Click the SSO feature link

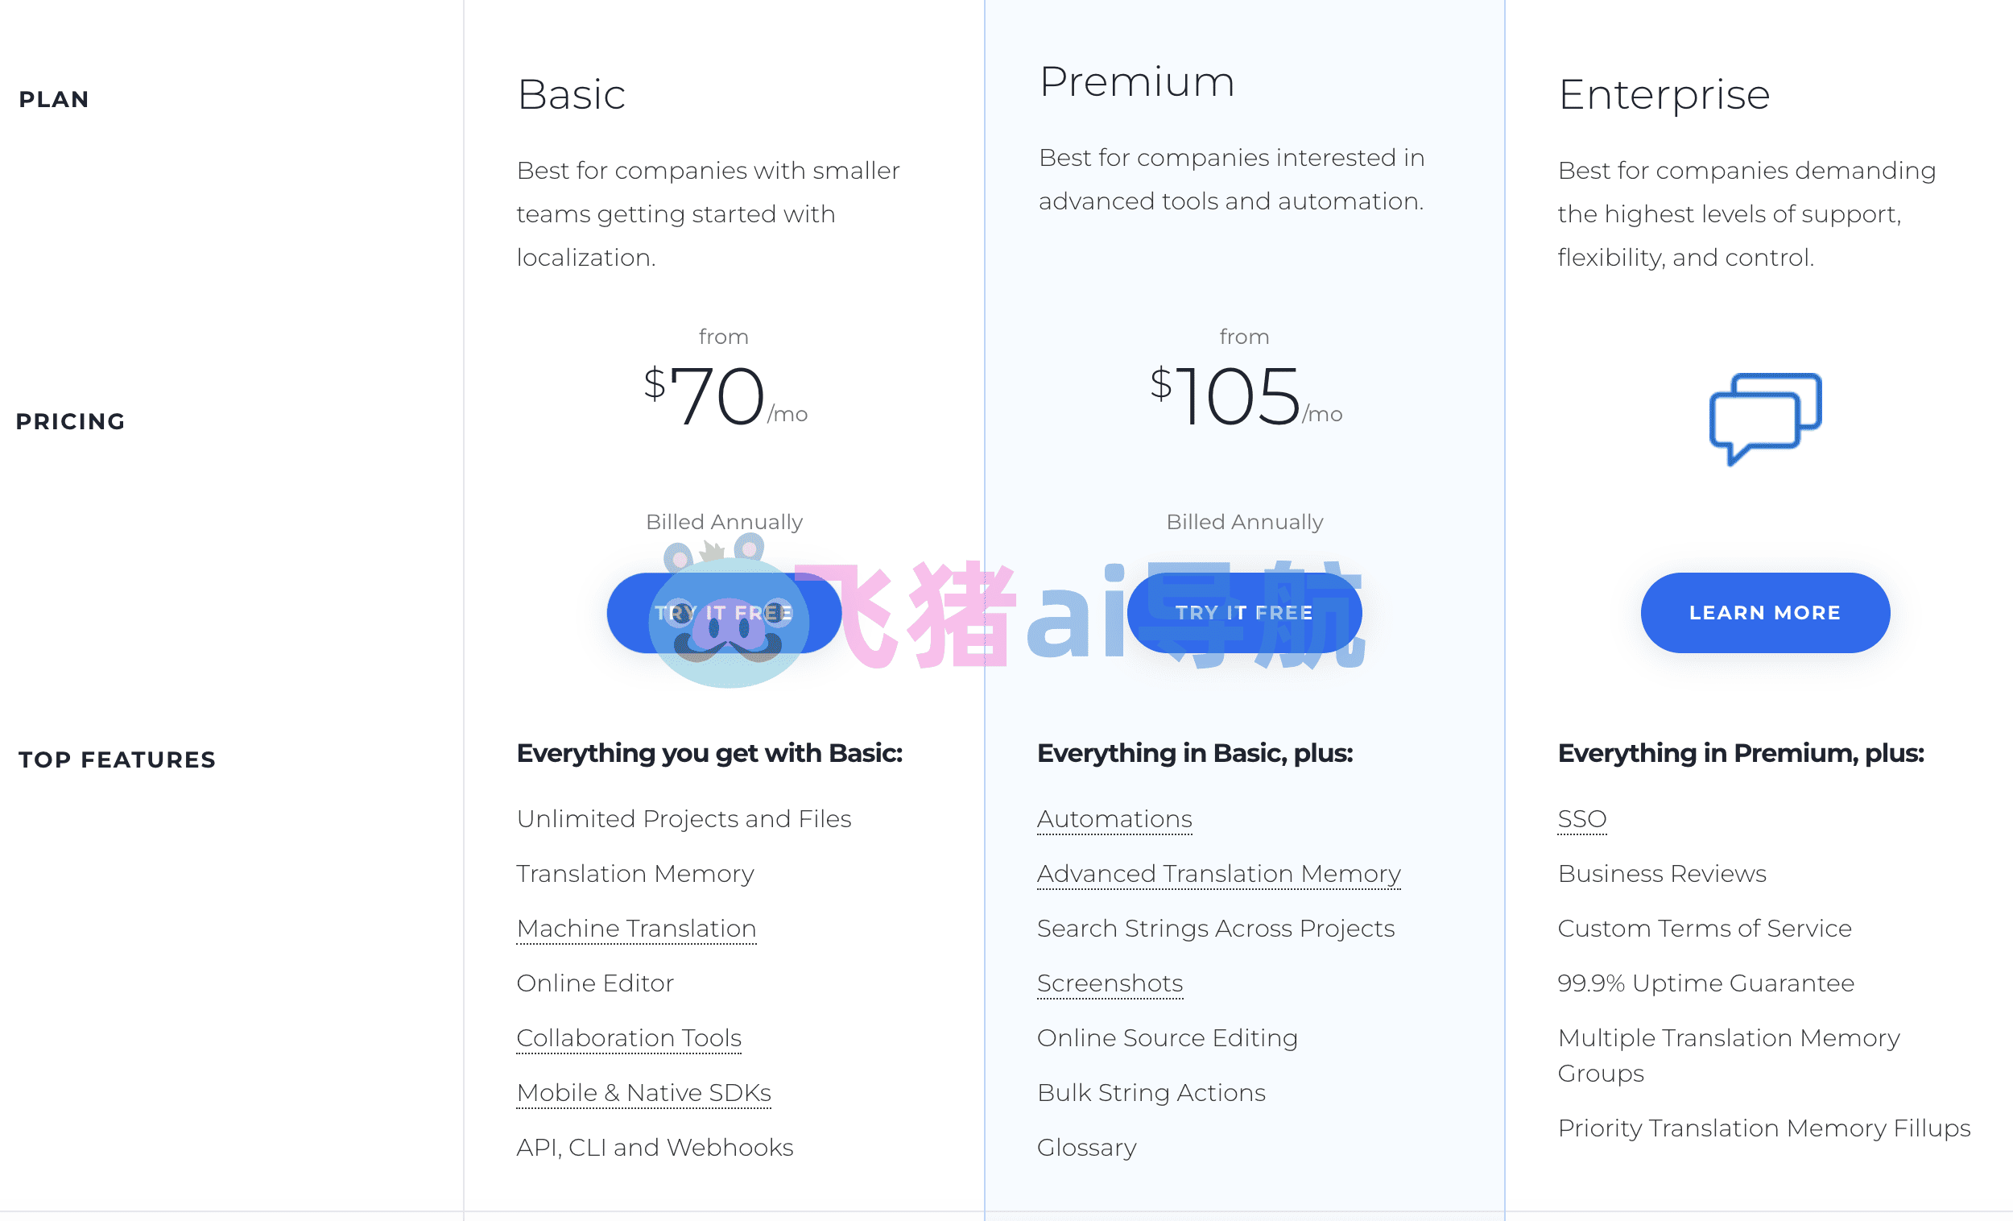(x=1581, y=819)
